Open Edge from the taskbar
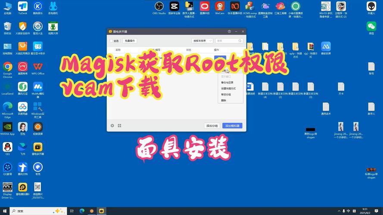This screenshot has width=383, height=215. click(x=82, y=211)
